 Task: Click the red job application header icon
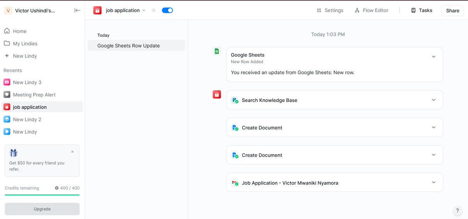point(97,11)
